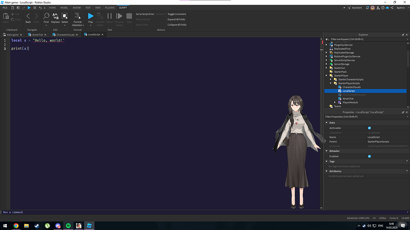This screenshot has height=230, width=410.
Task: Select VoiceChat script in Explorer
Action: tap(348, 99)
